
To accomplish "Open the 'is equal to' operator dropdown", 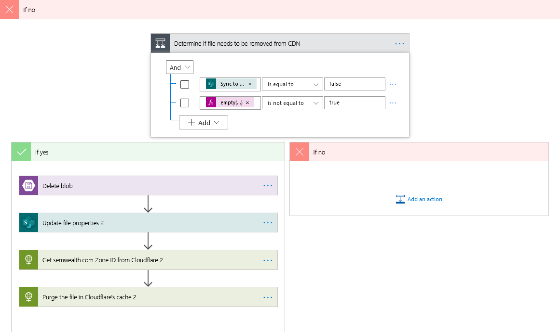I will [x=292, y=84].
